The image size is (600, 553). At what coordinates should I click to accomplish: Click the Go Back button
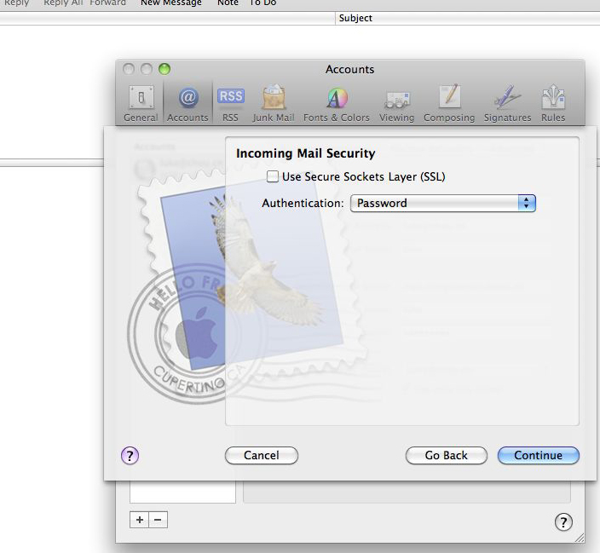point(447,455)
